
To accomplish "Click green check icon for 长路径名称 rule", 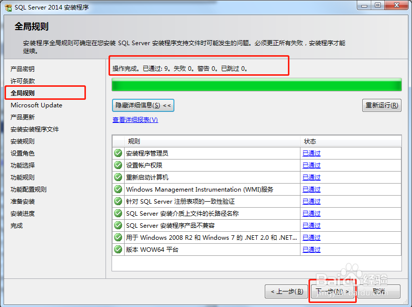I will [x=118, y=213].
